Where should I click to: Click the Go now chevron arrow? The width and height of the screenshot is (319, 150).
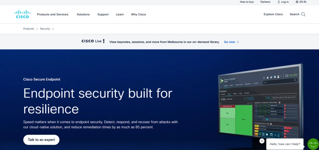pyautogui.click(x=238, y=42)
